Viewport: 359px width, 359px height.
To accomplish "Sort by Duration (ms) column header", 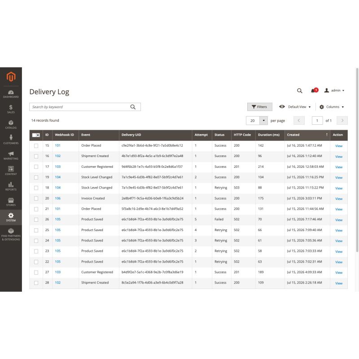I will click(x=270, y=135).
